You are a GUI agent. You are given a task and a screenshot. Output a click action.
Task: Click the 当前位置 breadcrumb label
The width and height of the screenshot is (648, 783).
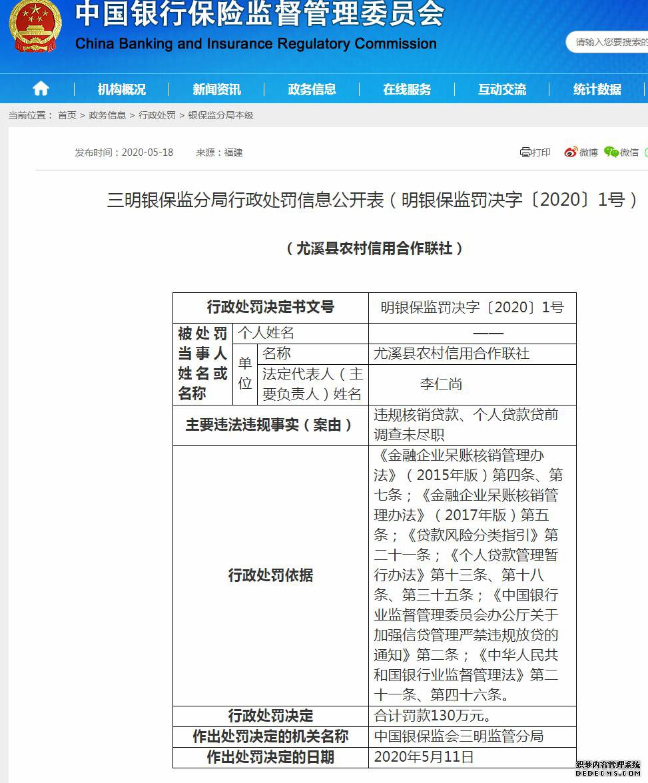point(30,115)
